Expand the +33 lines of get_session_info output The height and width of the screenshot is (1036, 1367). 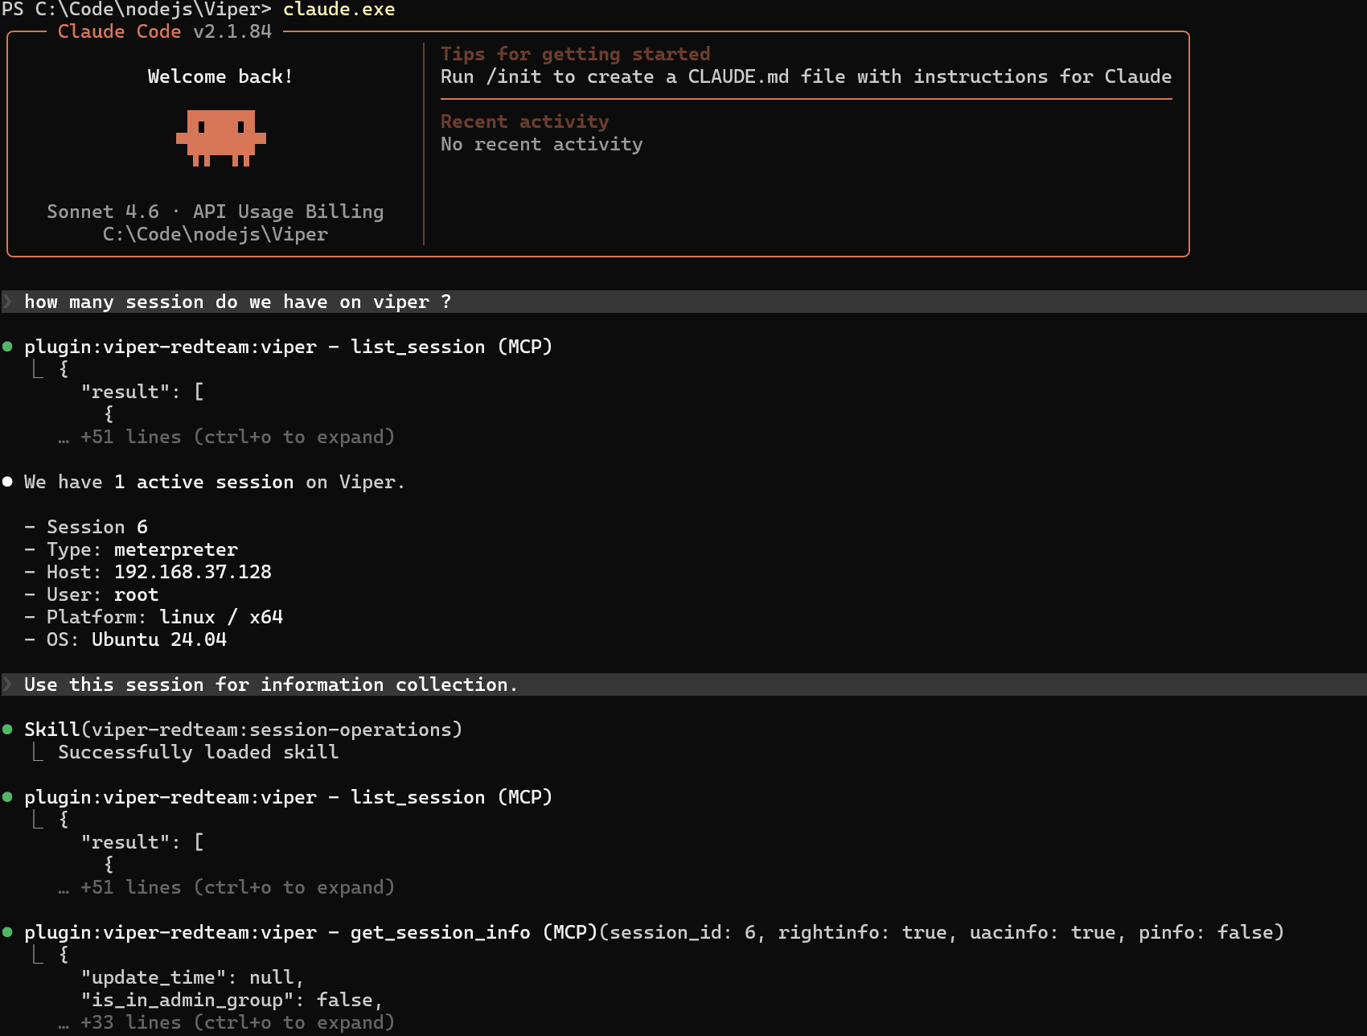(x=237, y=1022)
